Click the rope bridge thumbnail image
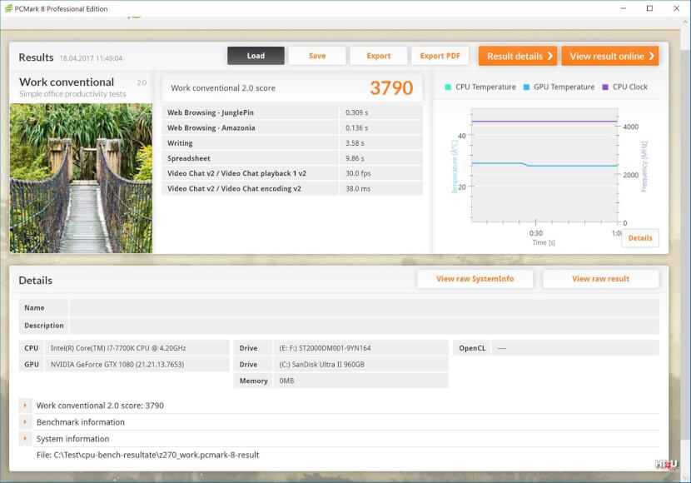Image resolution: width=691 pixels, height=483 pixels. click(81, 178)
